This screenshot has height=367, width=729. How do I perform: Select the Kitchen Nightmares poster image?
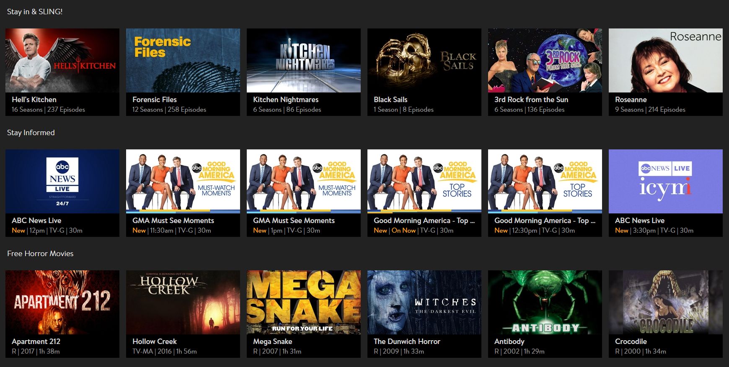304,60
